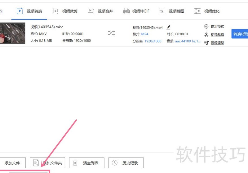Select output filename 视频(1403545).mp4

pyautogui.click(x=148, y=28)
